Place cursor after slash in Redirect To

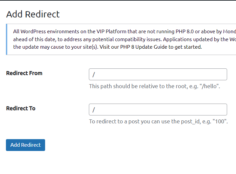[95, 110]
